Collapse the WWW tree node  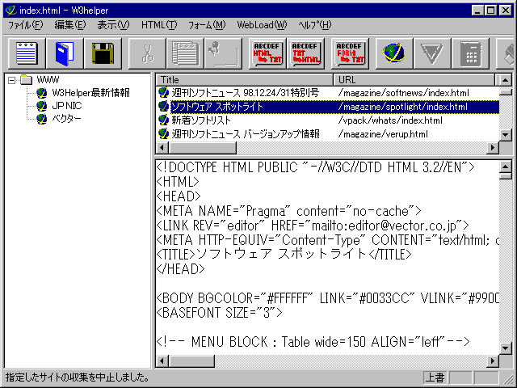click(x=12, y=80)
